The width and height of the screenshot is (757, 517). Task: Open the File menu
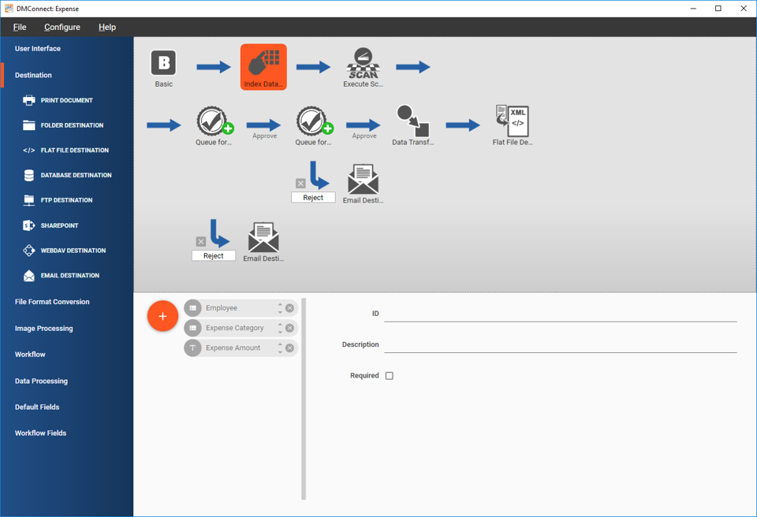pyautogui.click(x=20, y=27)
